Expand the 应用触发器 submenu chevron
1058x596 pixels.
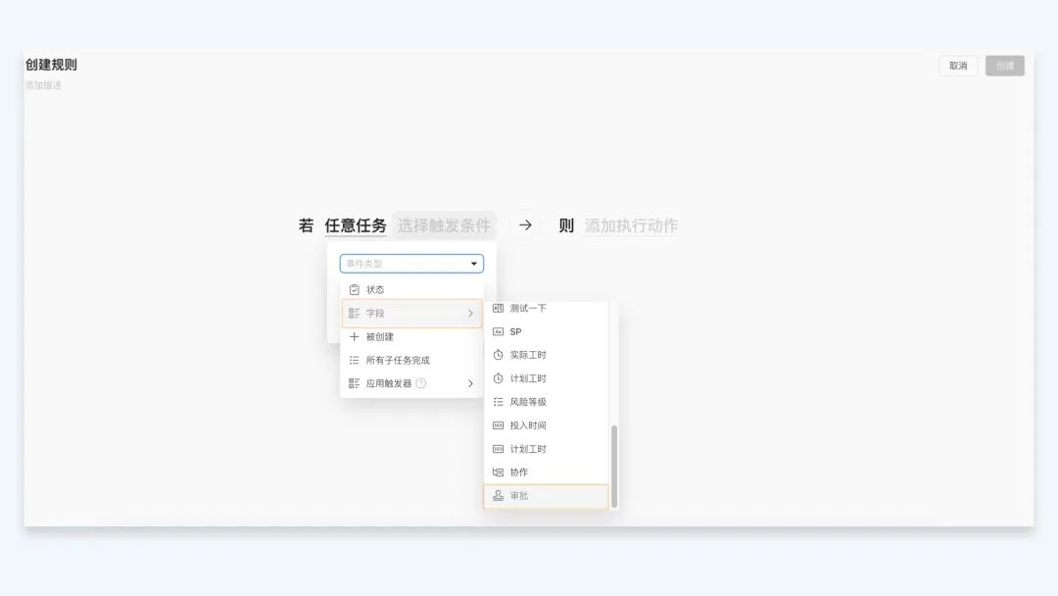click(x=471, y=383)
